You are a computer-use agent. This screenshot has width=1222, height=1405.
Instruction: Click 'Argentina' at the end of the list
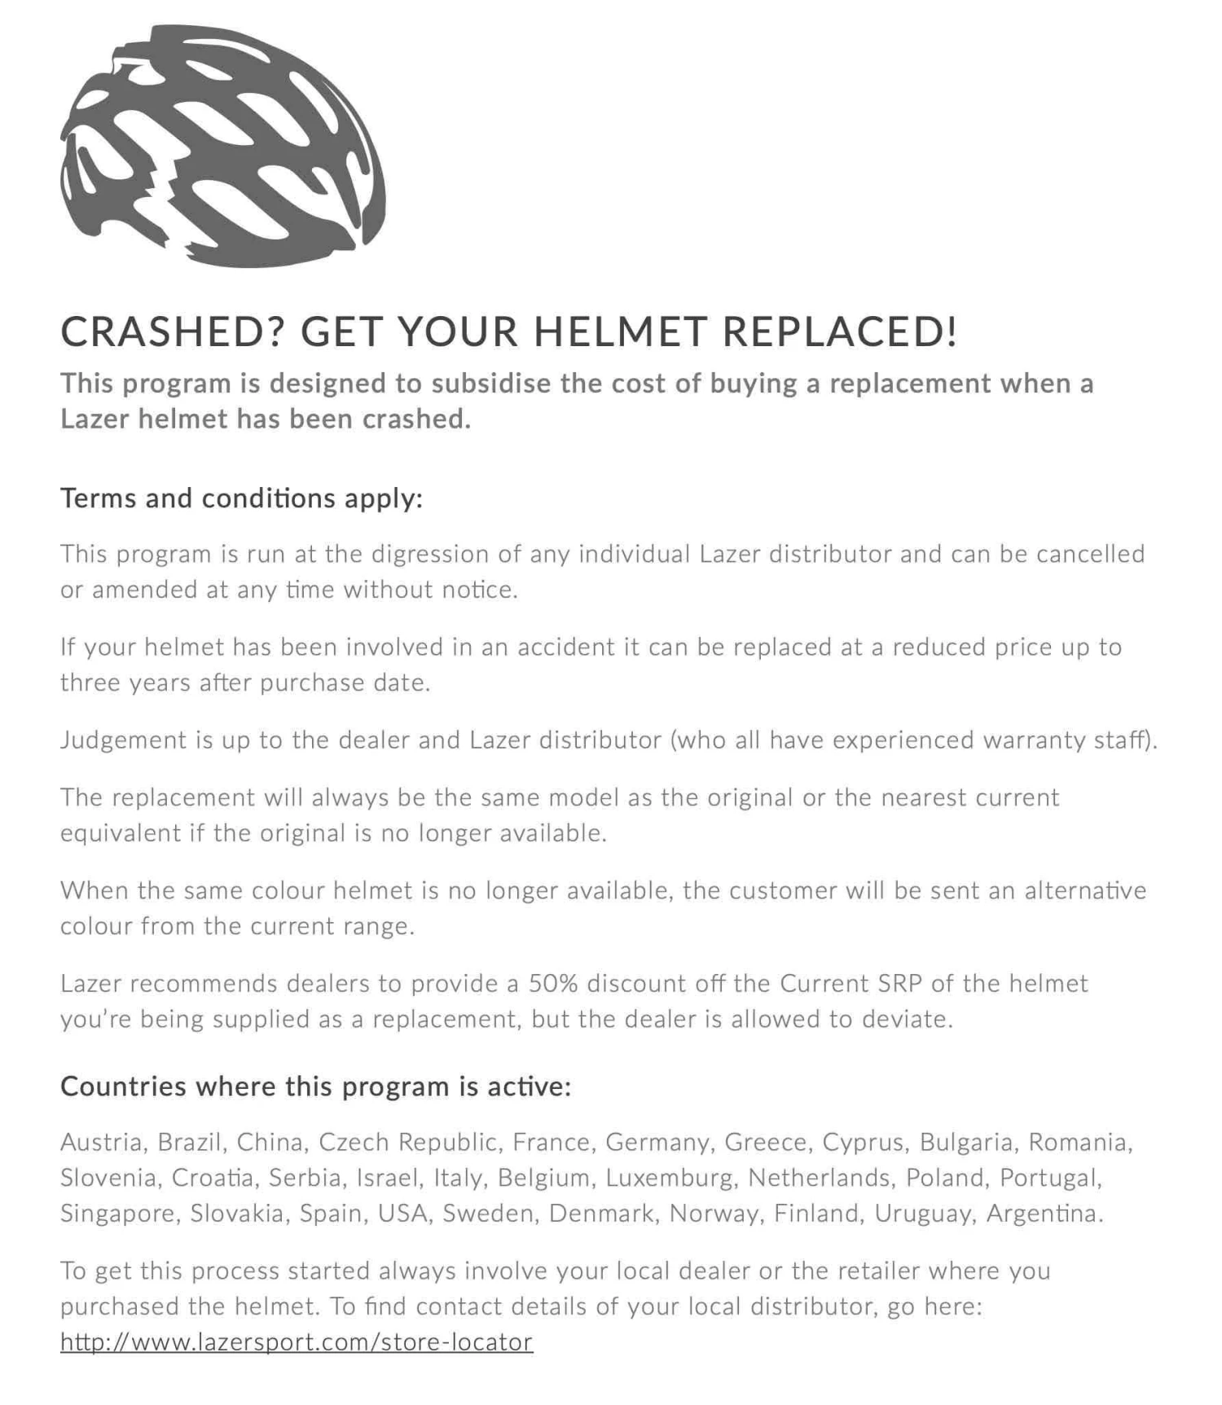point(1044,1214)
